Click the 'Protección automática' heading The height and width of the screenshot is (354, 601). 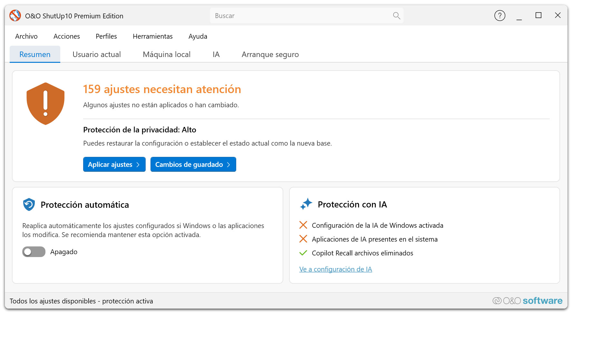tap(85, 205)
